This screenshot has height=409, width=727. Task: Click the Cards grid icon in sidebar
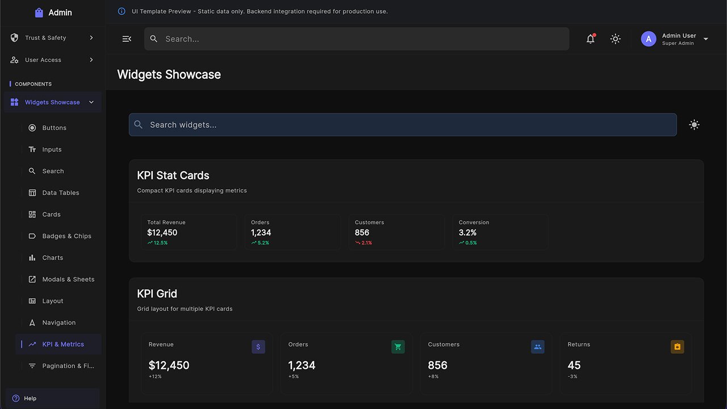click(32, 214)
